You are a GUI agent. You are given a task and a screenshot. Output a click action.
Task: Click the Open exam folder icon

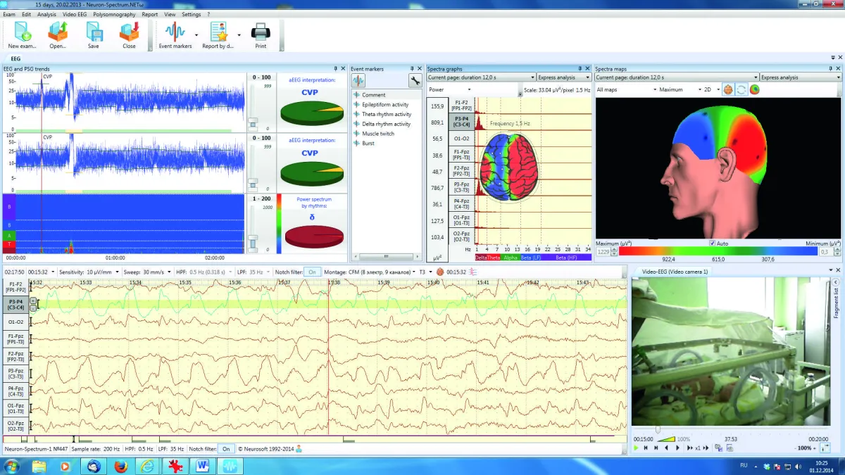click(x=58, y=32)
